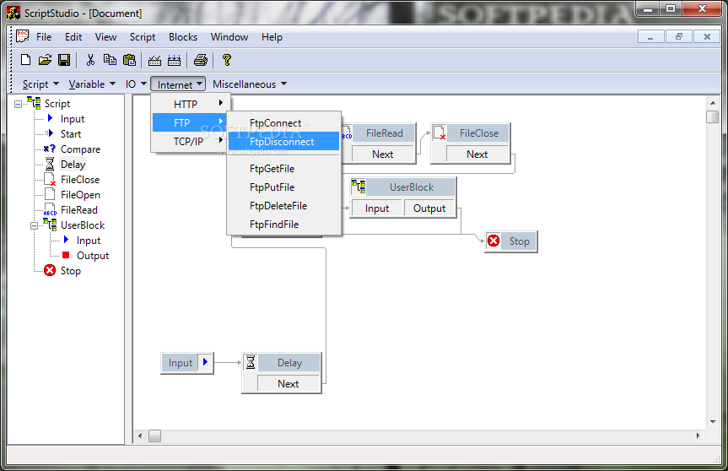Click blue arrow on canvas Input block
The width and height of the screenshot is (728, 471).
(x=205, y=362)
